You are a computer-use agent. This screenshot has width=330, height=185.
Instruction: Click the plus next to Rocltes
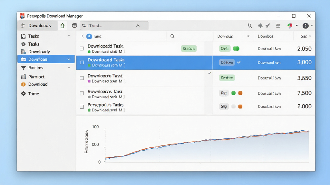(69, 67)
